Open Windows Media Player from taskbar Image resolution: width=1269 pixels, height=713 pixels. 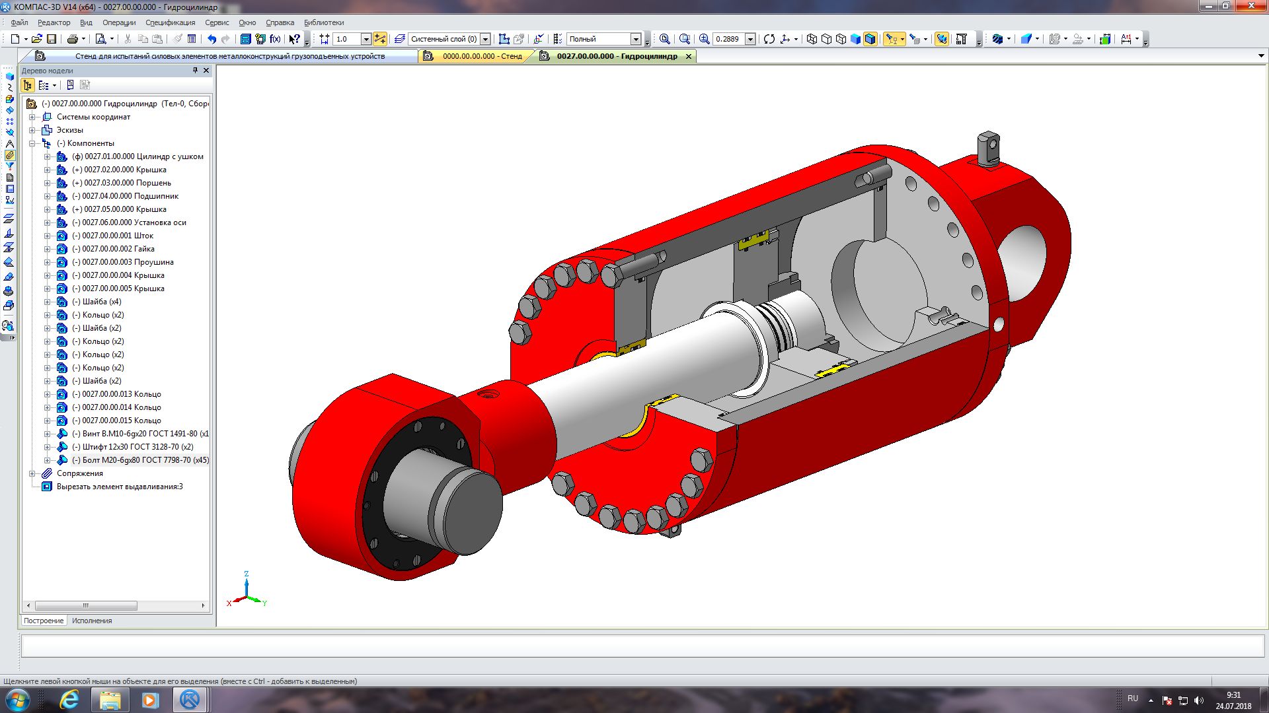(150, 700)
